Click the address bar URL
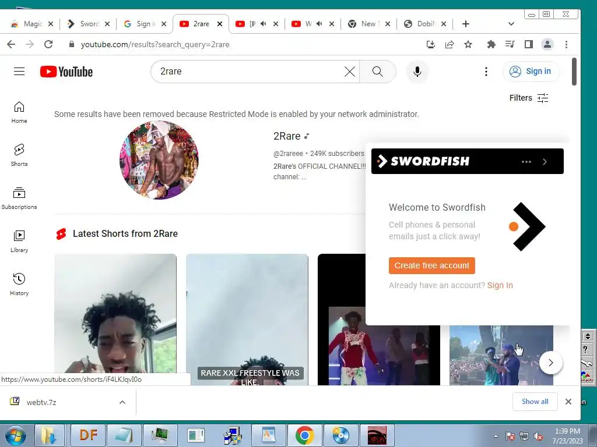The image size is (597, 447). click(x=155, y=44)
